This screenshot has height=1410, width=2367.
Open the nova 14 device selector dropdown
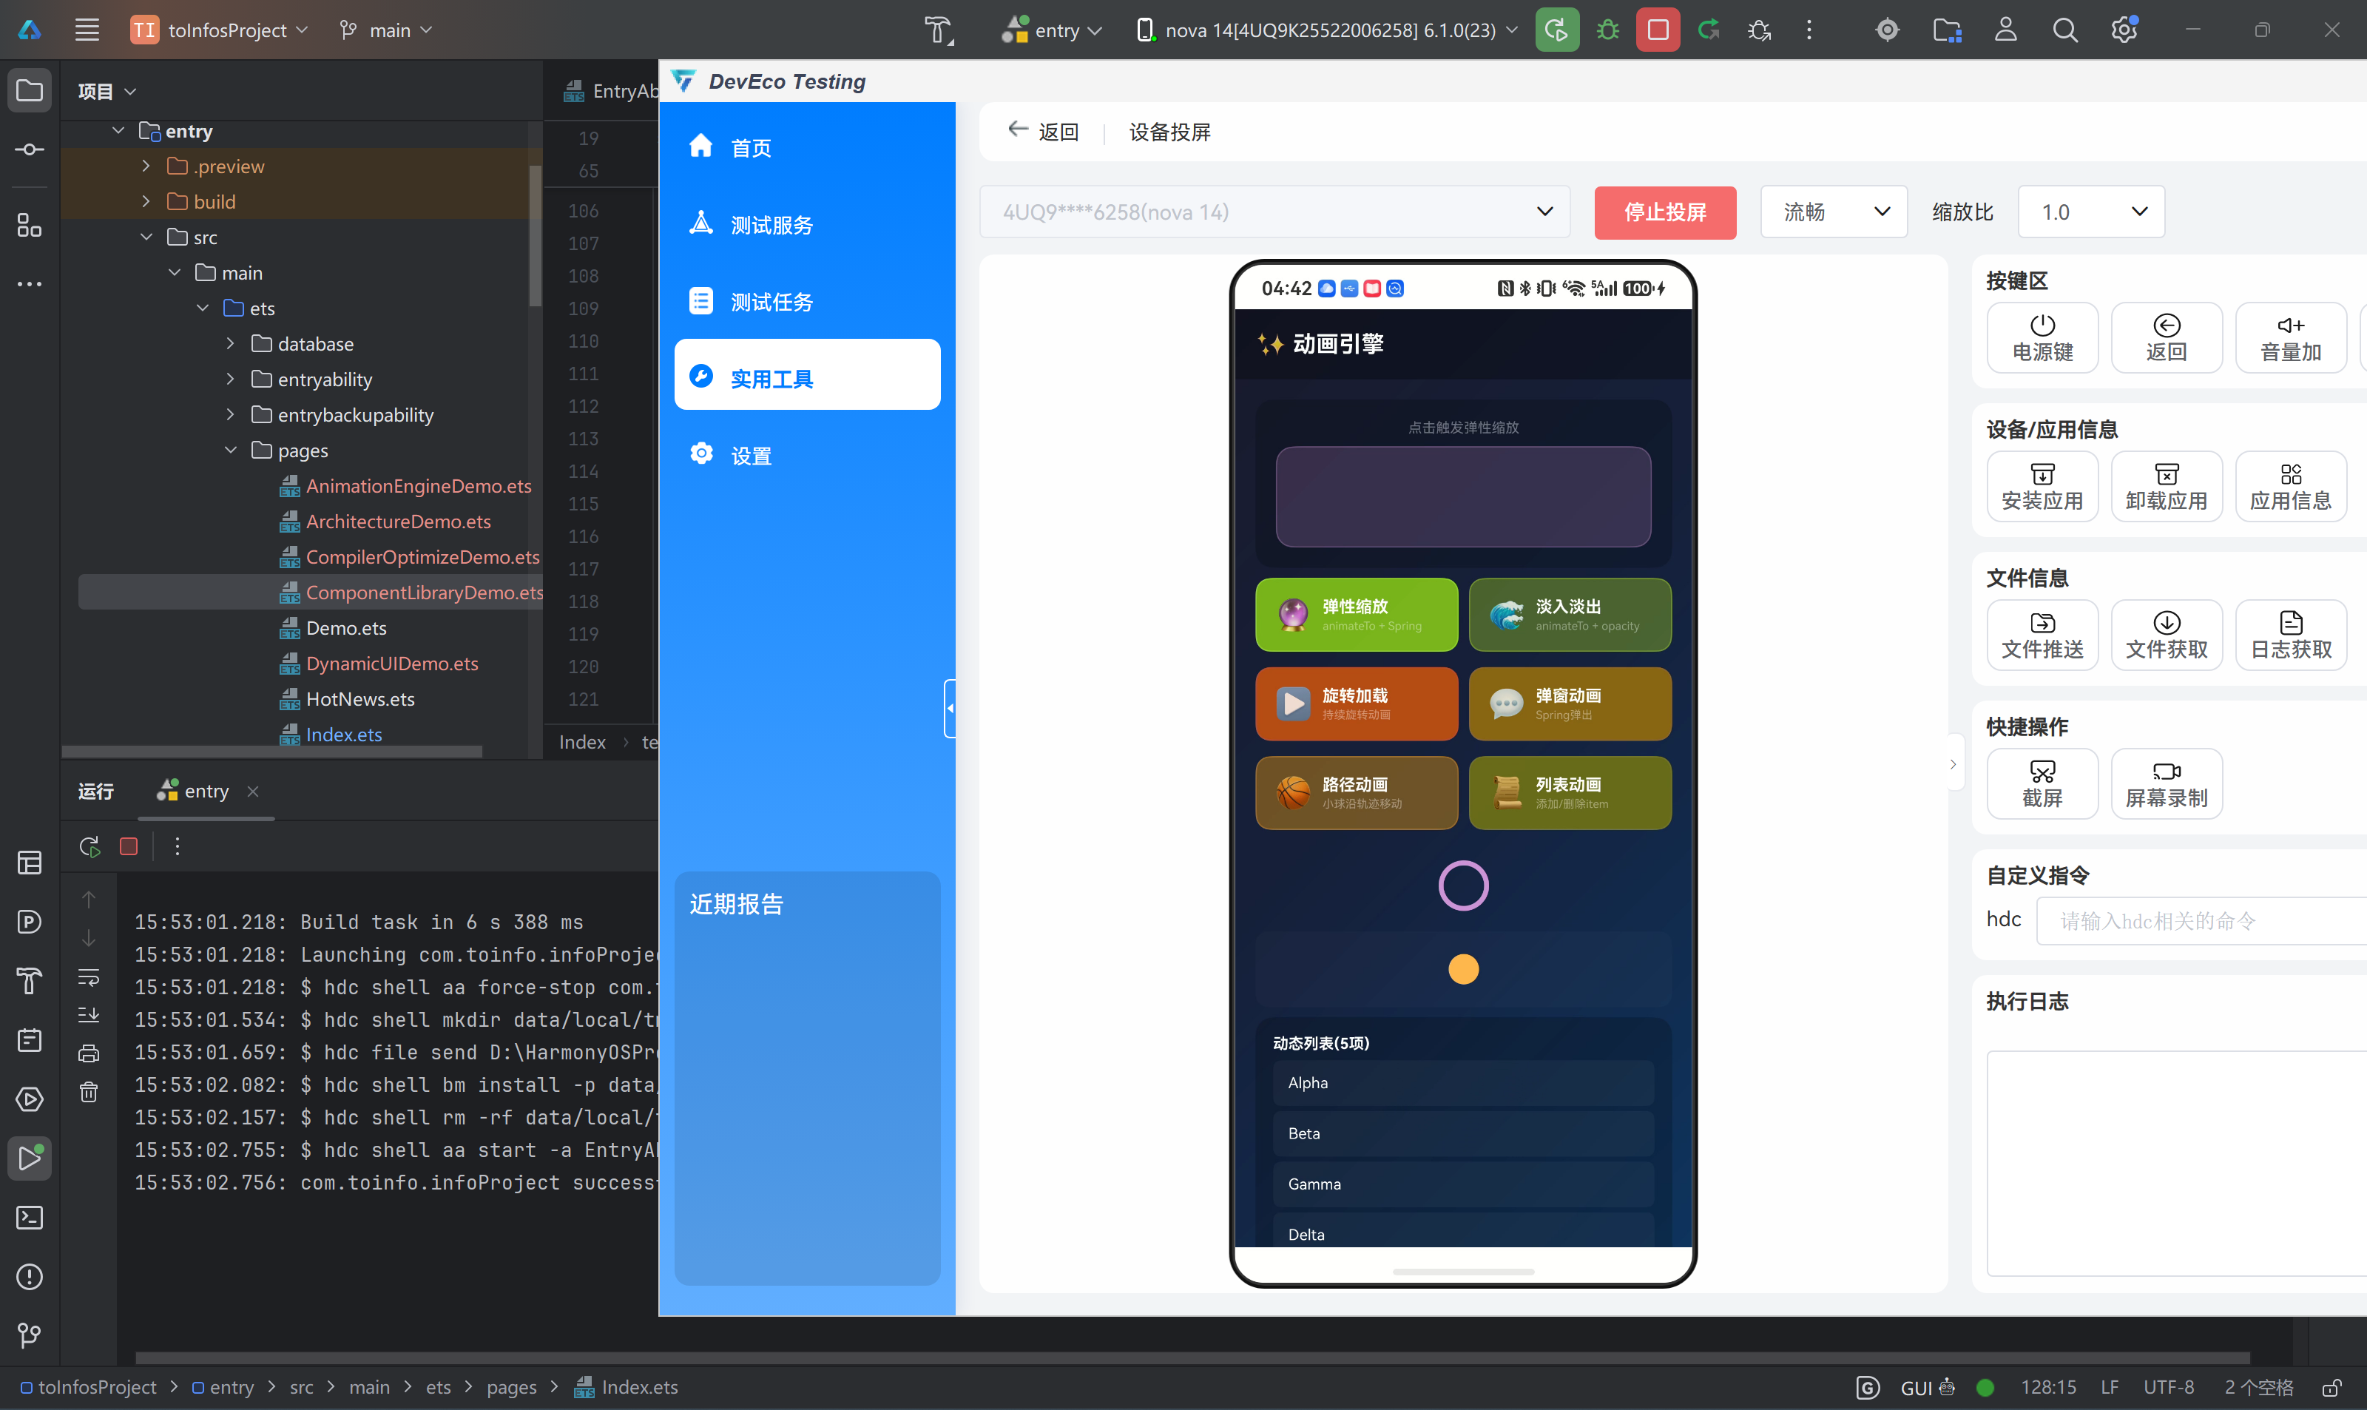click(1327, 30)
